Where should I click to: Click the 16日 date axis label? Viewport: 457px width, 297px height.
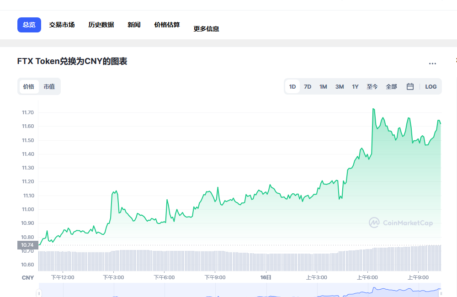pos(266,277)
